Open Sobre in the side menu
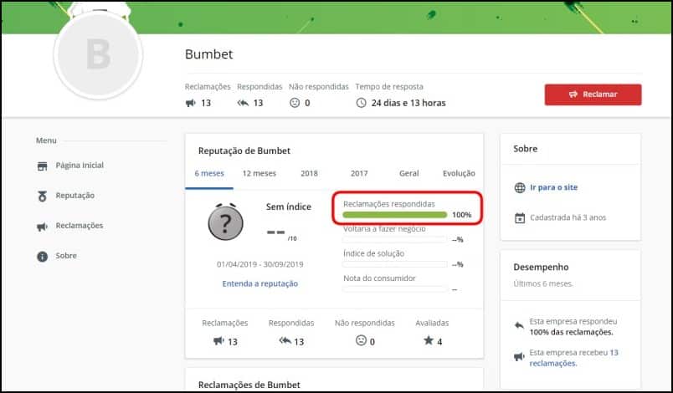 [x=65, y=256]
